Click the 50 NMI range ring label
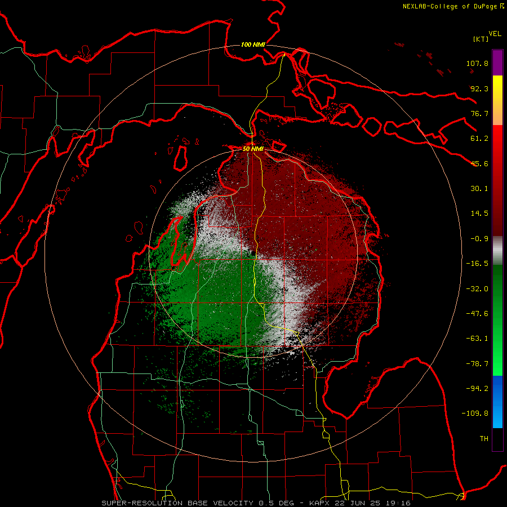The image size is (507, 507). [253, 149]
